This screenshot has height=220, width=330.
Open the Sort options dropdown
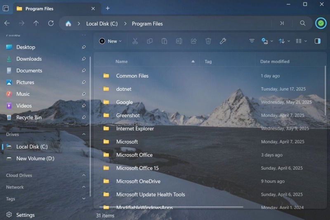tap(284, 41)
